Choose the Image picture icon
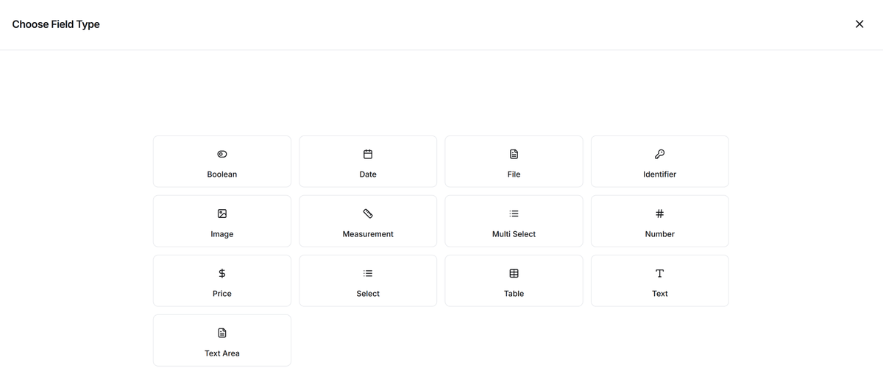 click(x=222, y=214)
